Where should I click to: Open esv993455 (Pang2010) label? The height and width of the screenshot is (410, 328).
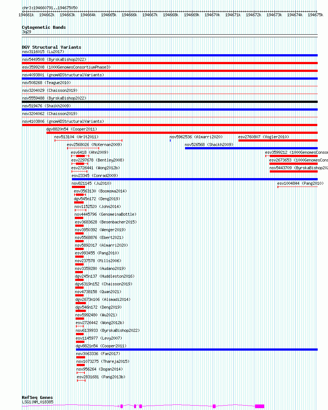97,253
